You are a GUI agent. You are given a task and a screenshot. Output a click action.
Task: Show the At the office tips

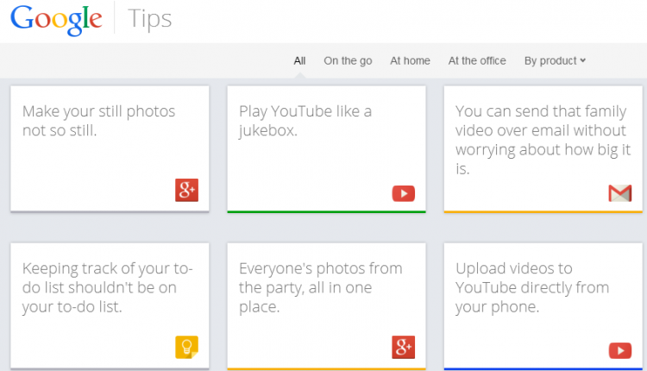click(477, 60)
